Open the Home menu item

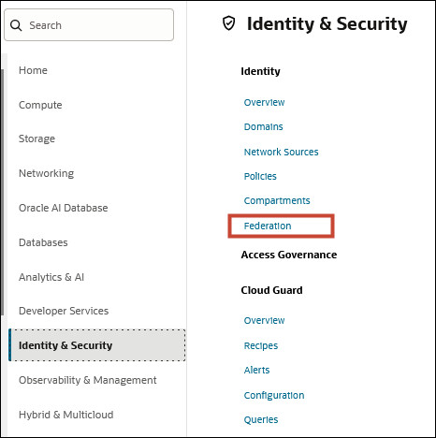coord(33,70)
